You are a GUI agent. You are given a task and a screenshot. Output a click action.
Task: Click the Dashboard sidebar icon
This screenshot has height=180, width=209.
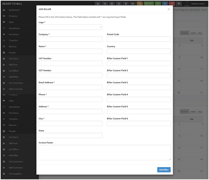point(4,10)
